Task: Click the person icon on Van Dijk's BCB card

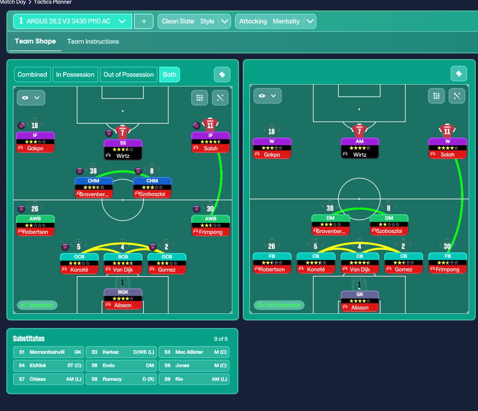Action: [108, 269]
